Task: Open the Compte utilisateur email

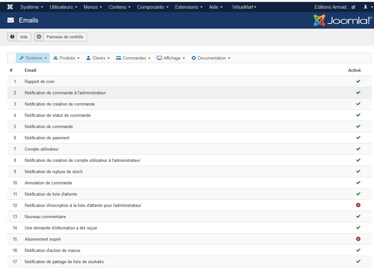Action: tap(41, 149)
